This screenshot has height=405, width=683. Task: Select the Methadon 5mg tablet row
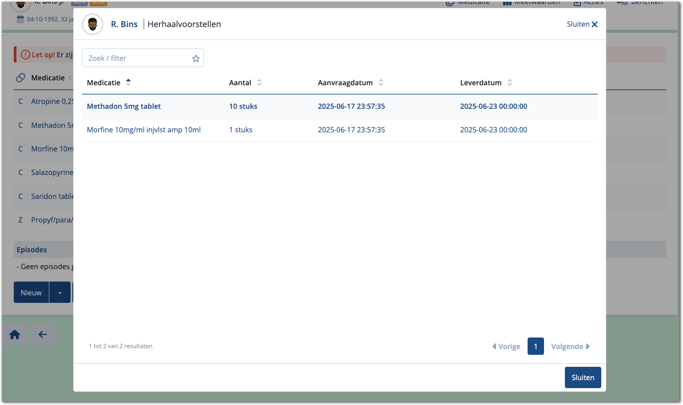click(x=124, y=106)
